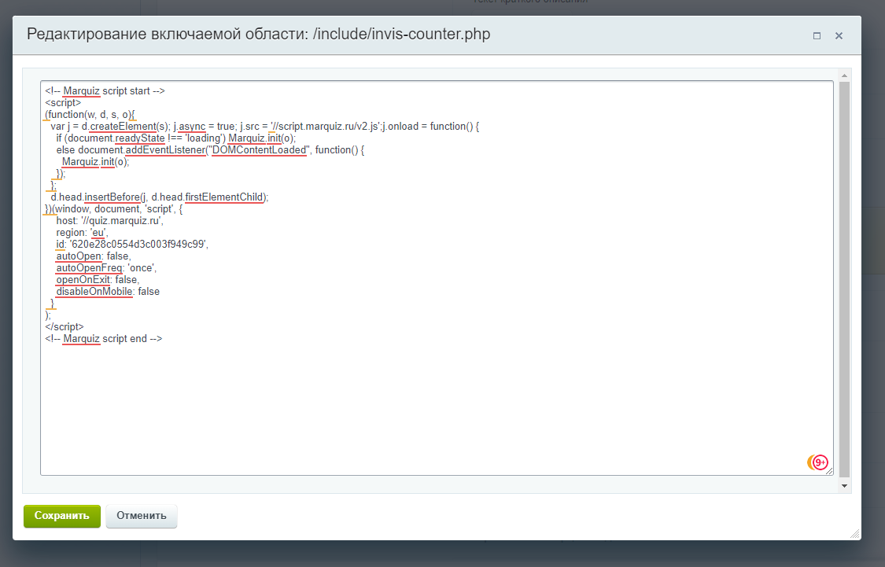Click the 9+ spellcheck badge icon
The image size is (885, 567).
tap(818, 462)
